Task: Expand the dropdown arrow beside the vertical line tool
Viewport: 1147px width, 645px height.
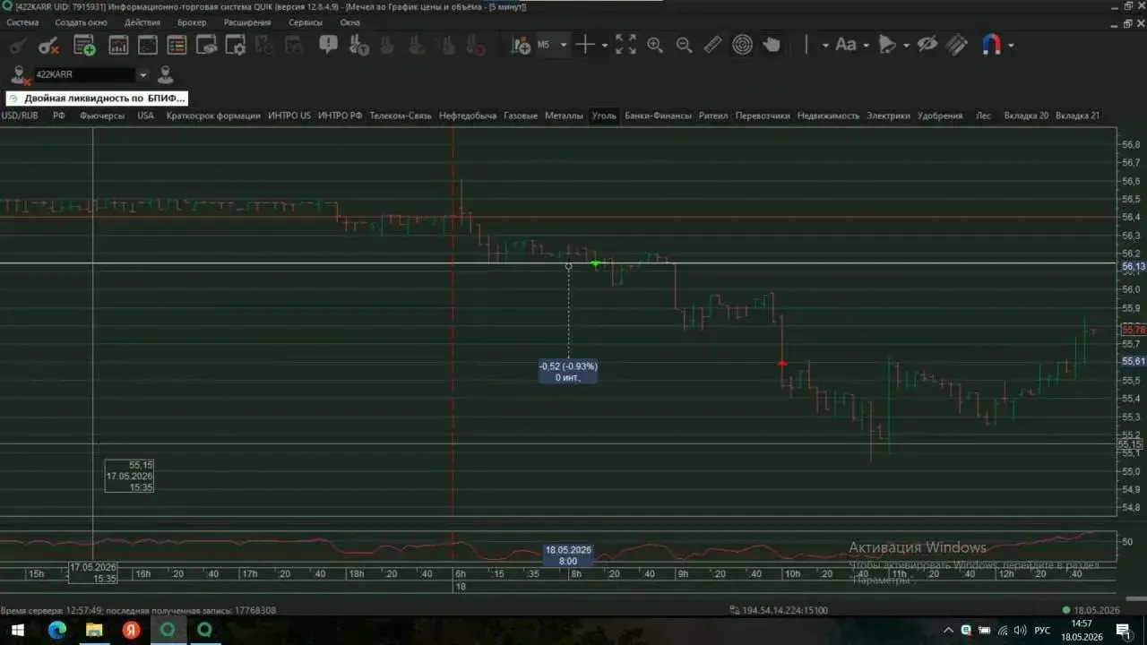Action: [x=825, y=46]
